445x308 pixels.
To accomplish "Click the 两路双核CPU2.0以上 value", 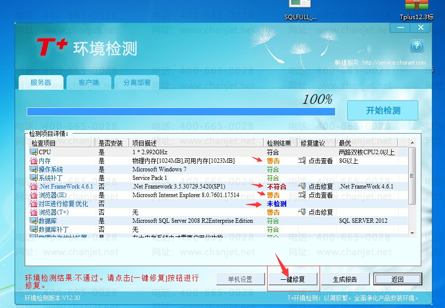I will (367, 152).
